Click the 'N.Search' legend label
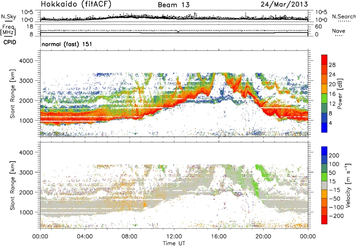Screen dimensions: 356x246 (344, 16)
